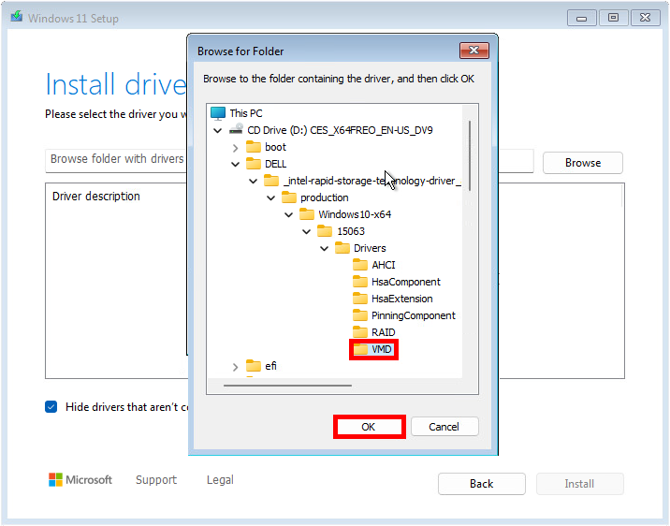The width and height of the screenshot is (670, 526).
Task: Collapse the Windows10-x64 folder
Action: (289, 214)
